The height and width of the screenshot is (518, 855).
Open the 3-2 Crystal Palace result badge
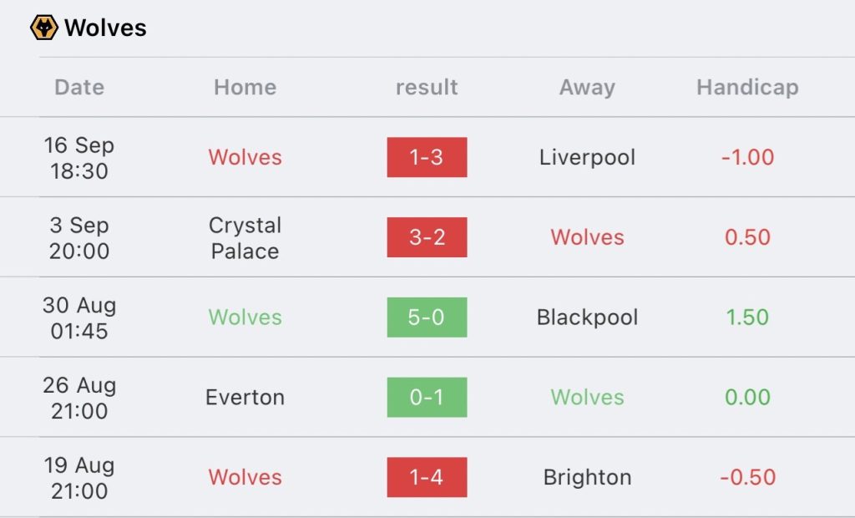(427, 237)
